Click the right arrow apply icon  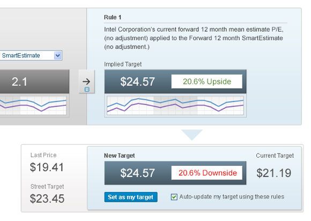(x=86, y=82)
